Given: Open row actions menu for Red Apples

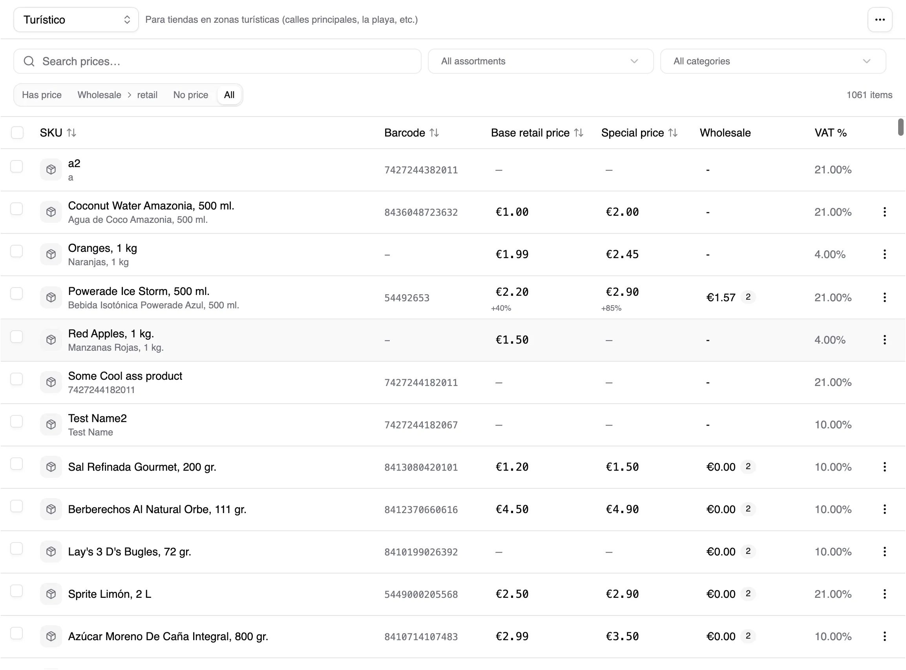Looking at the screenshot, I should pos(884,339).
